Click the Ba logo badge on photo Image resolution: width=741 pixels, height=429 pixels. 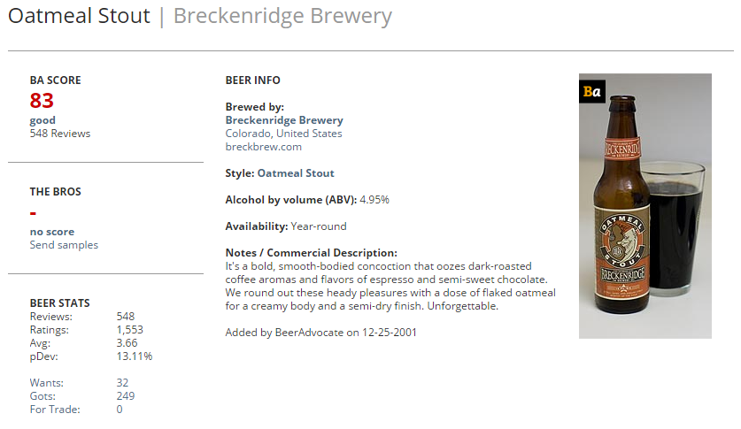click(x=591, y=92)
